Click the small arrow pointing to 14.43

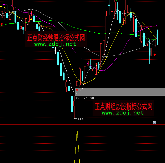(x=75, y=118)
